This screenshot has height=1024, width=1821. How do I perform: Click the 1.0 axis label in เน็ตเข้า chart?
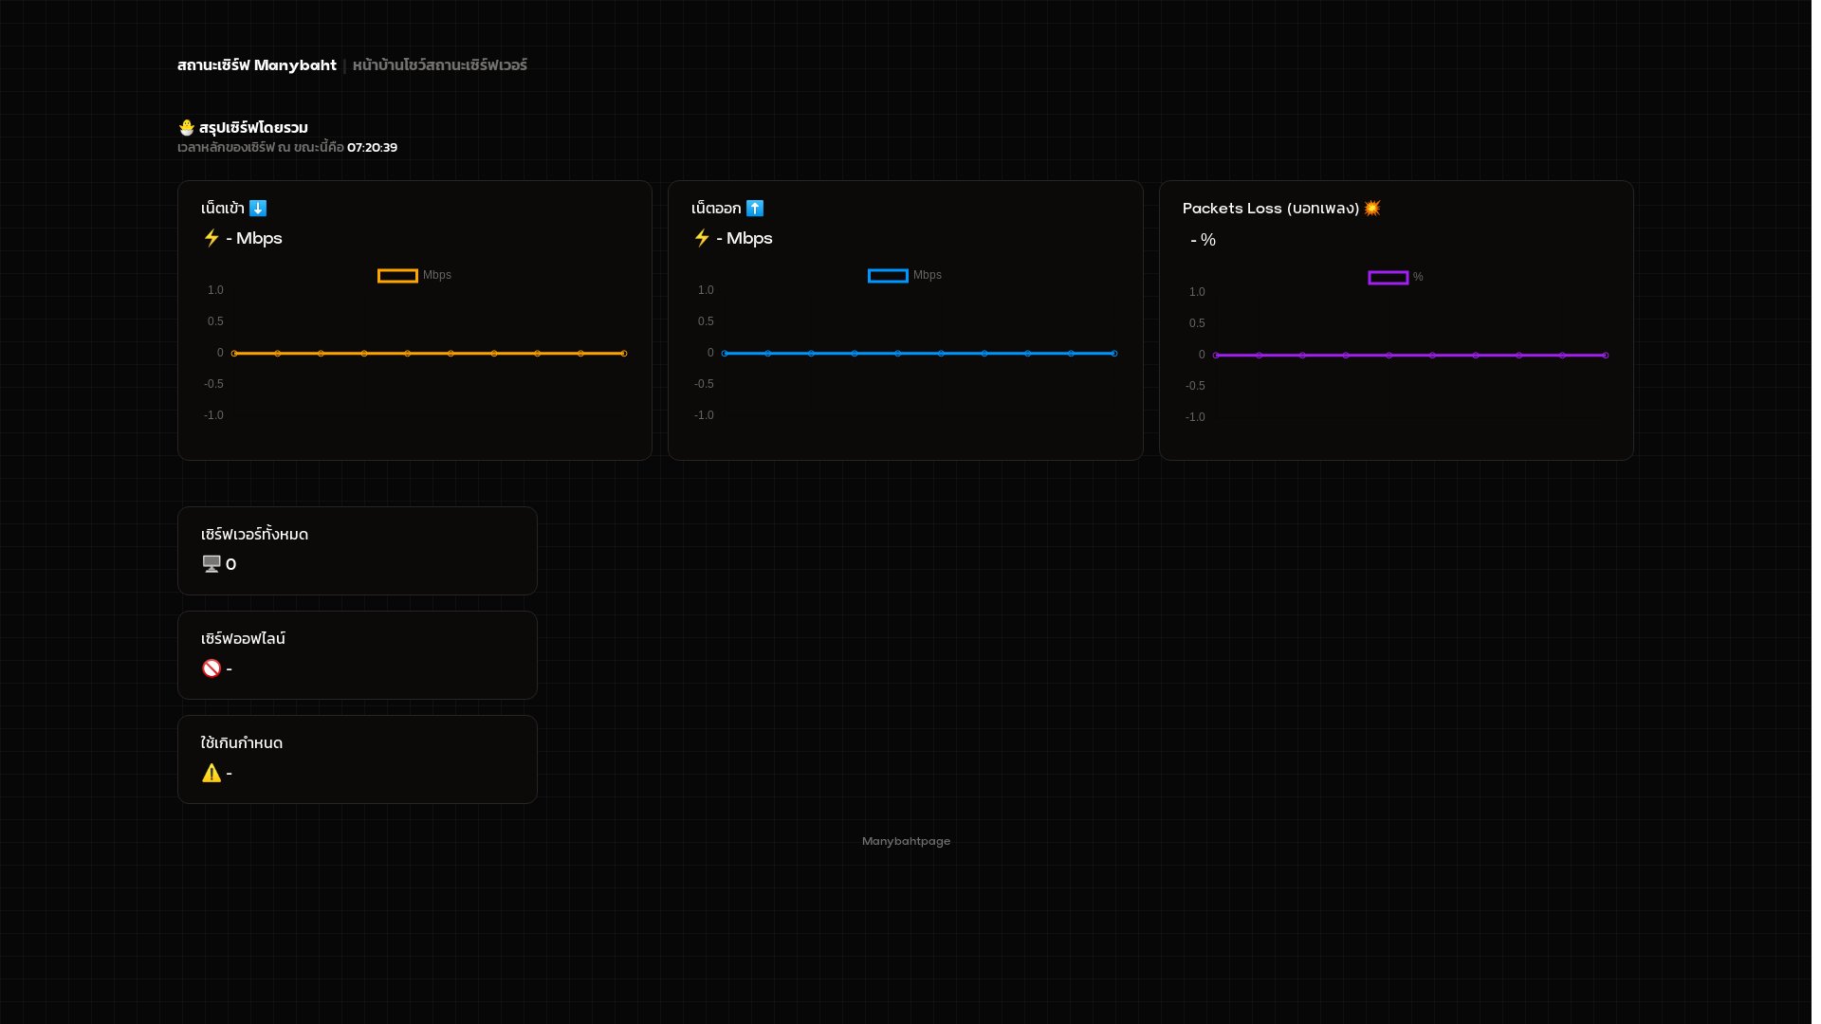pyautogui.click(x=215, y=290)
